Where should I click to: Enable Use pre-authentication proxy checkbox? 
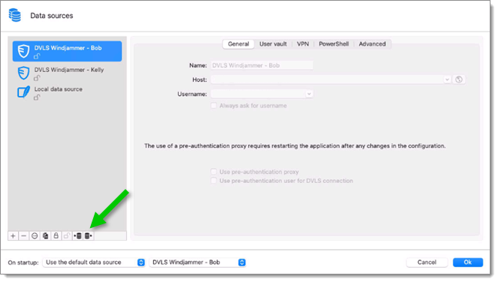point(214,172)
